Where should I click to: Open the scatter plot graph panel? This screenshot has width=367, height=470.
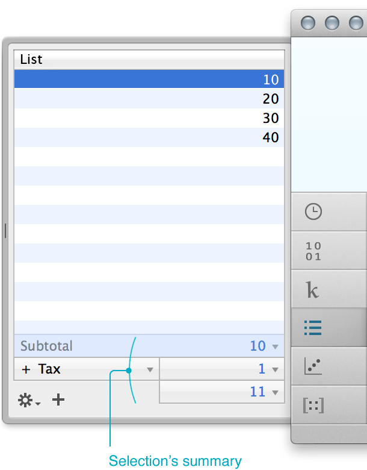pos(313,366)
